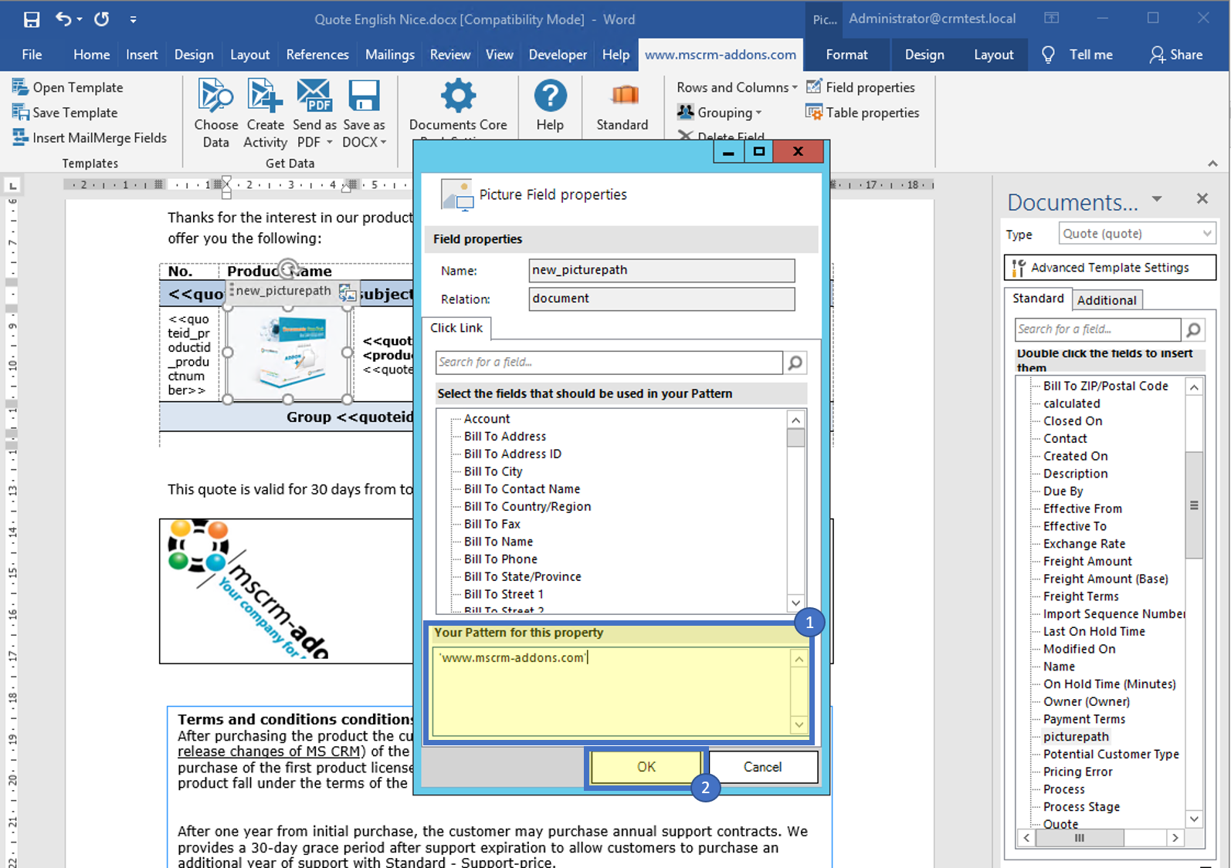Click Documents Core gear icon

[x=458, y=96]
